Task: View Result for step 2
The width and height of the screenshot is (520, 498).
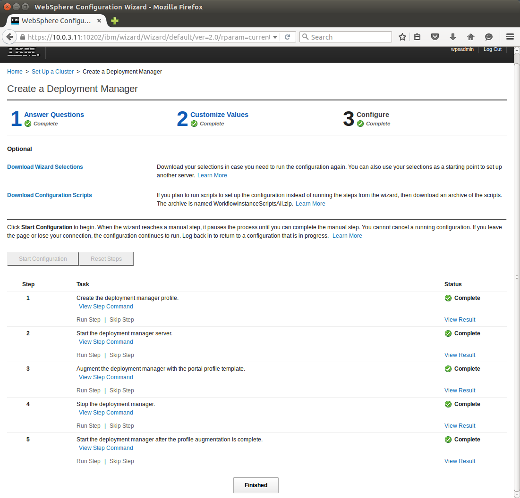Action: pyautogui.click(x=460, y=355)
